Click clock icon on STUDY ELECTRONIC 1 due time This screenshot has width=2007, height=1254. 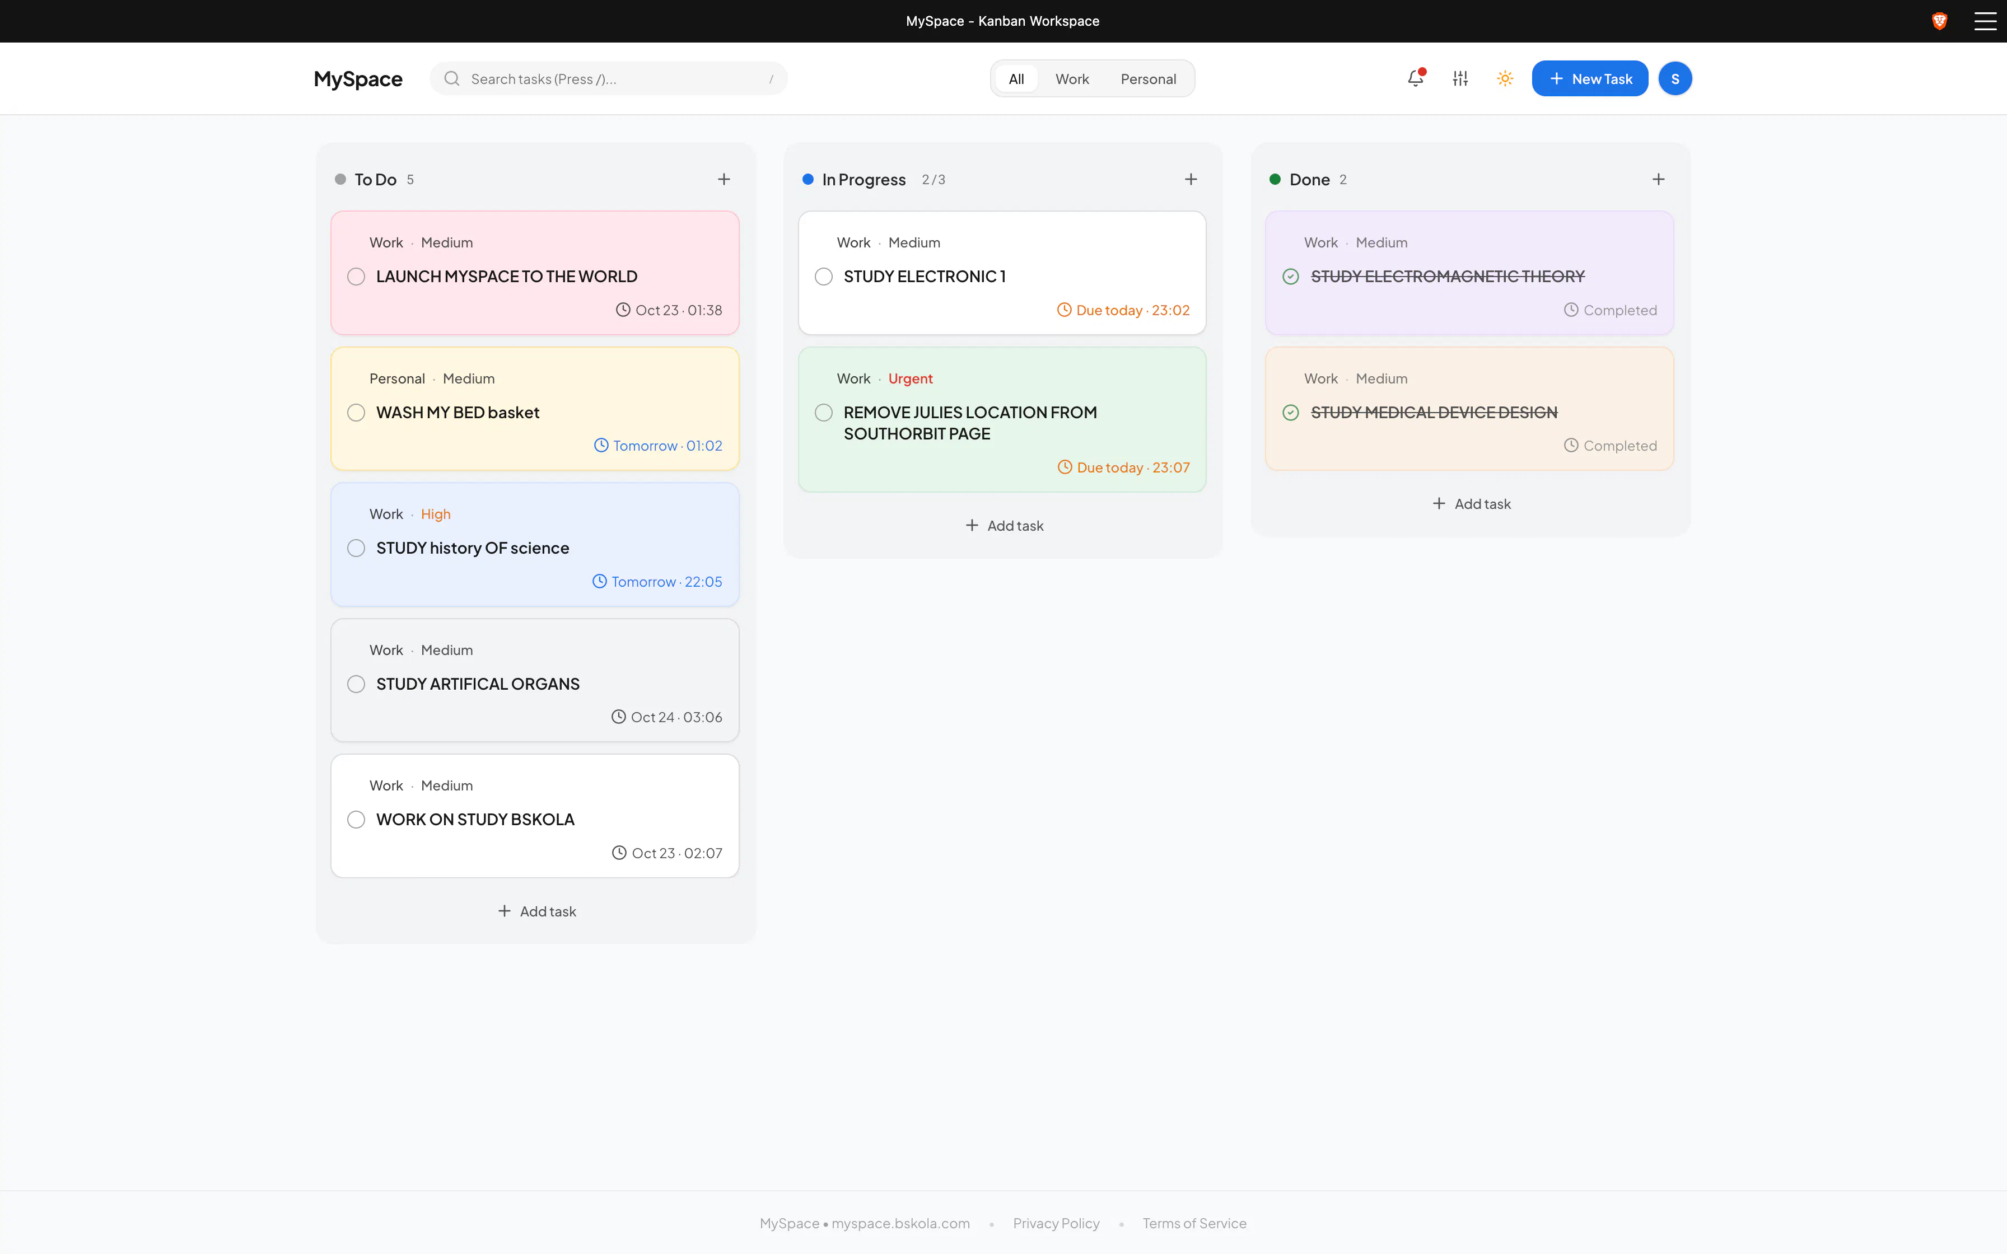coord(1064,310)
